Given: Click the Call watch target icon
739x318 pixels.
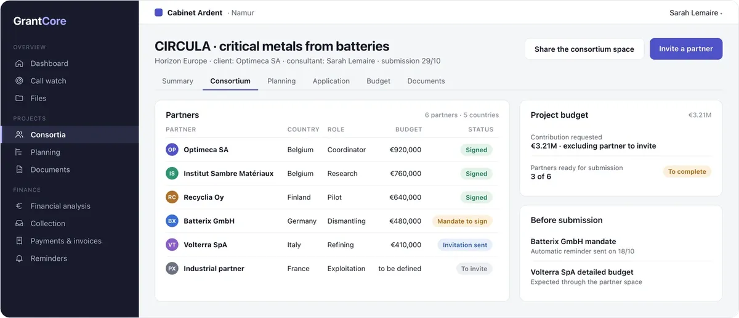Looking at the screenshot, I should pyautogui.click(x=19, y=81).
